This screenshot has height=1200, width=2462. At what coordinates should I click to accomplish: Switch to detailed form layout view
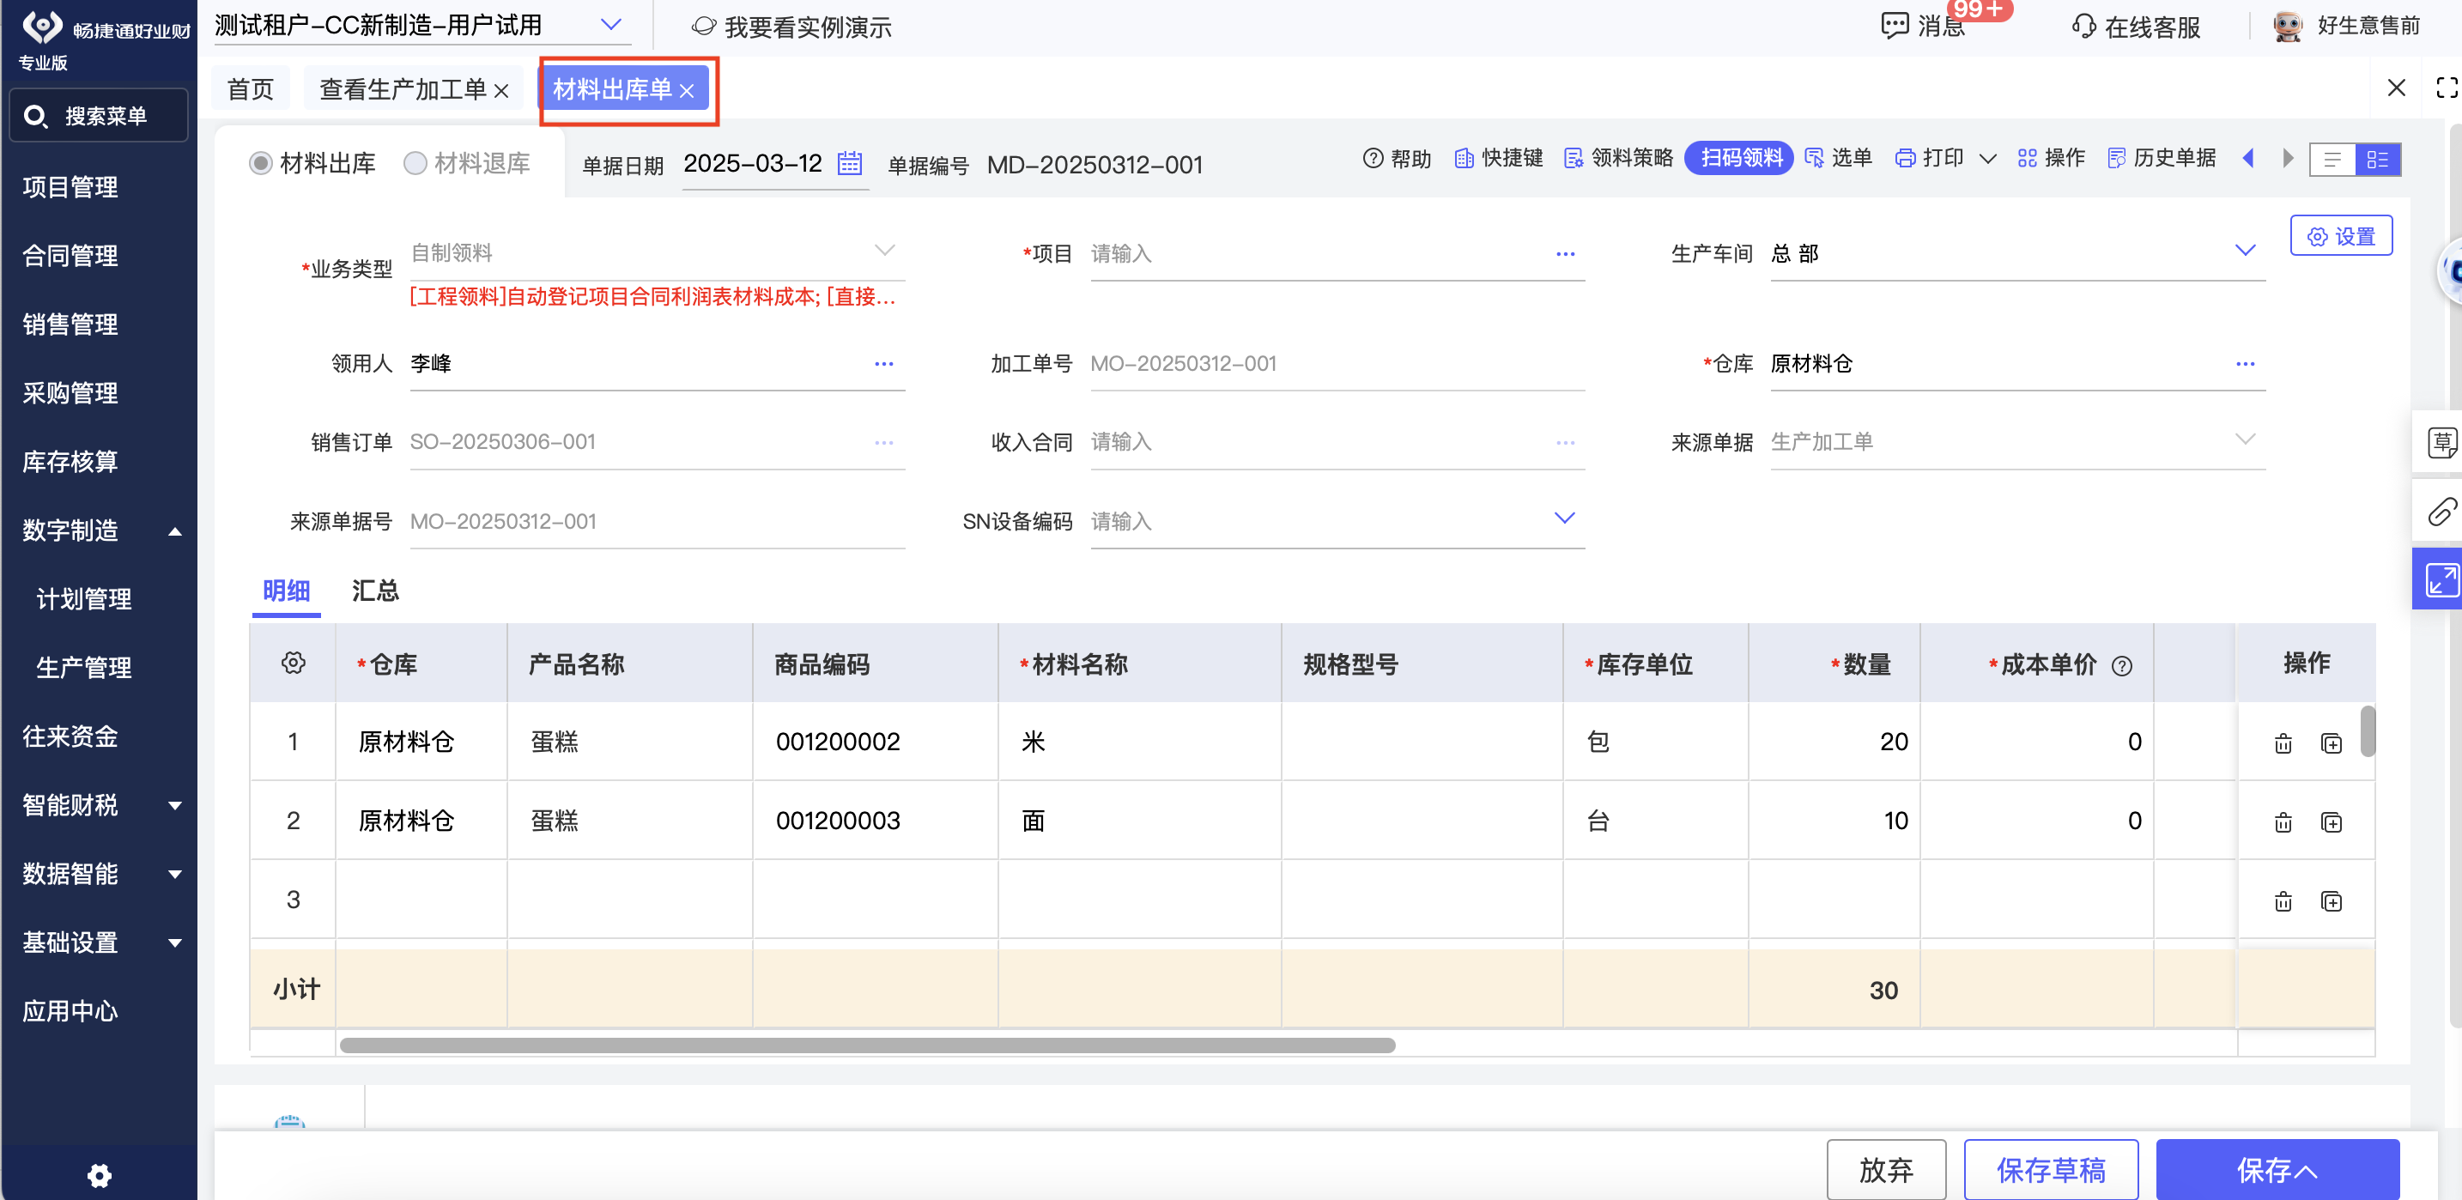pyautogui.click(x=2378, y=160)
